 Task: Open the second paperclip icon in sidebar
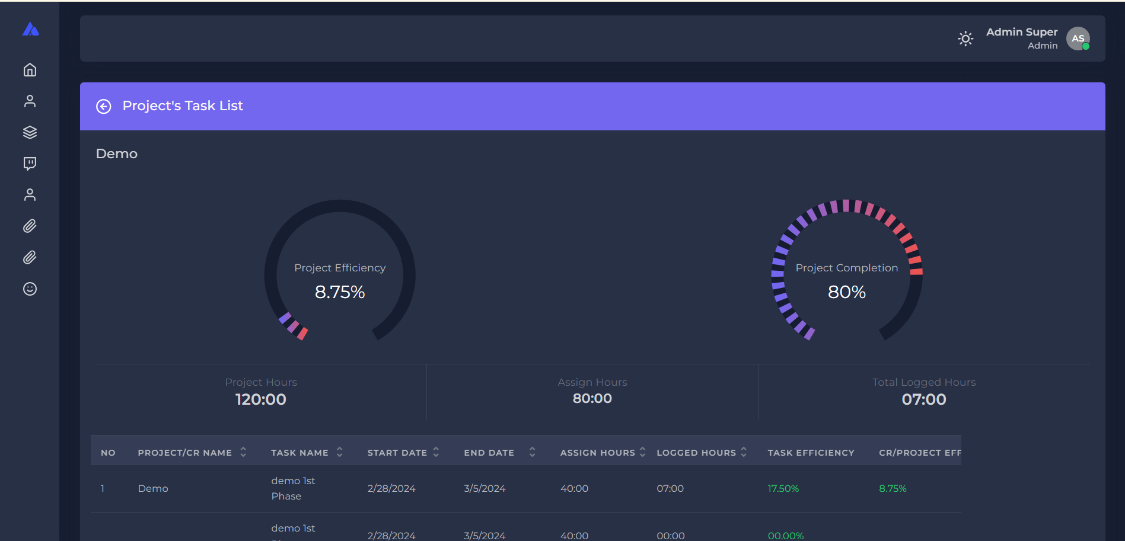30,257
